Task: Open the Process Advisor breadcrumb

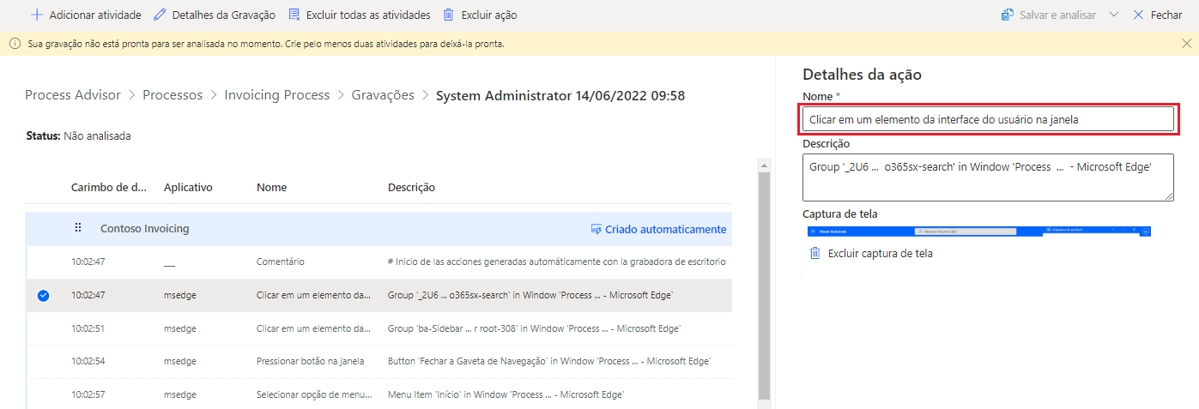Action: (x=73, y=95)
